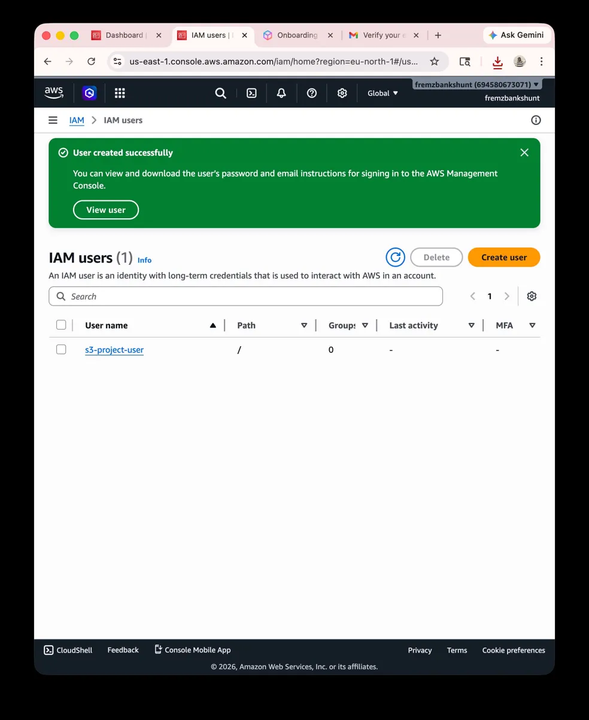Open the AWS console search magnifier
Viewport: 589px width, 720px height.
221,93
